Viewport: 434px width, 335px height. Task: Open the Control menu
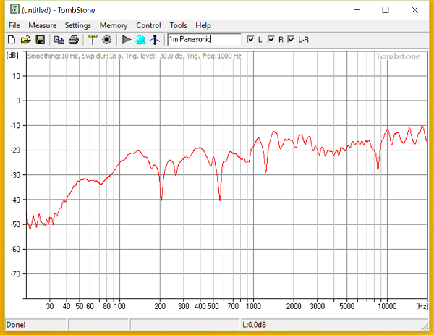pyautogui.click(x=148, y=25)
